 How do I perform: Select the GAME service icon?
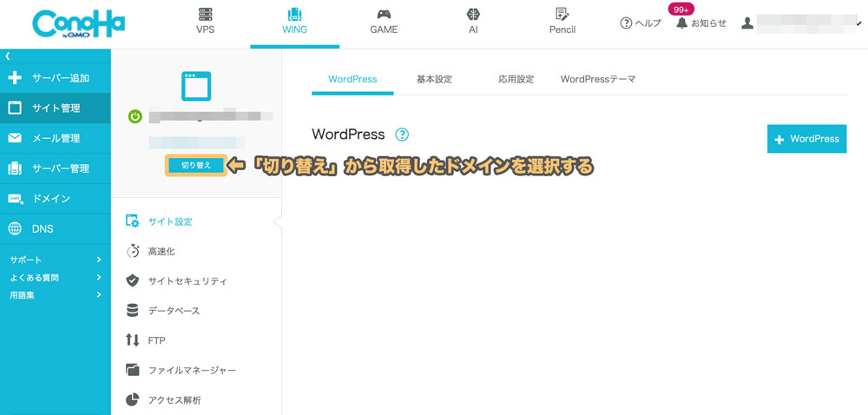pyautogui.click(x=384, y=15)
